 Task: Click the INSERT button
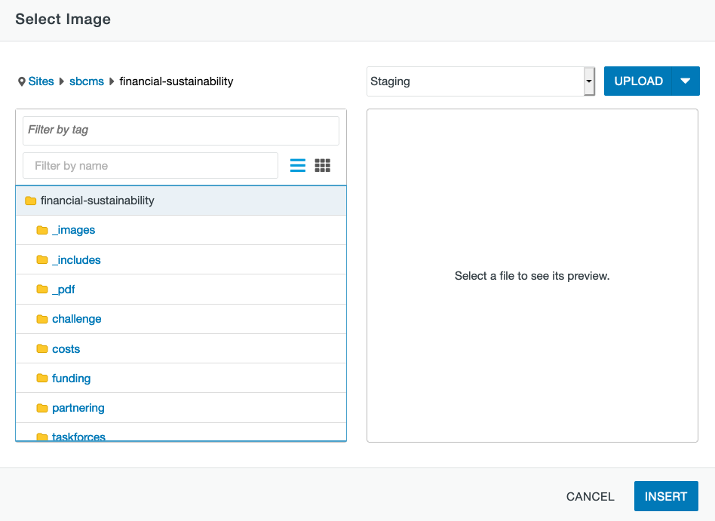click(x=666, y=496)
